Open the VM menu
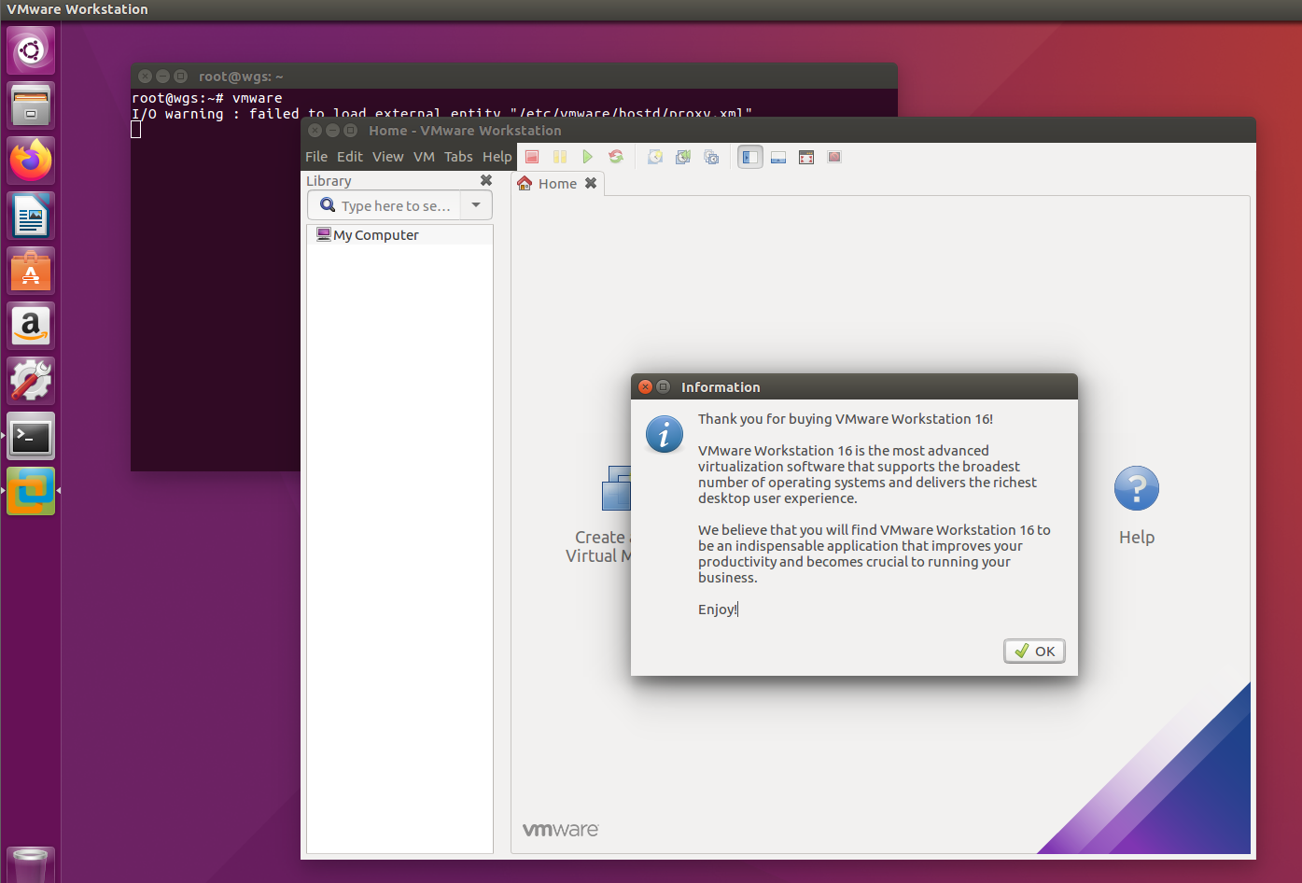 click(425, 157)
